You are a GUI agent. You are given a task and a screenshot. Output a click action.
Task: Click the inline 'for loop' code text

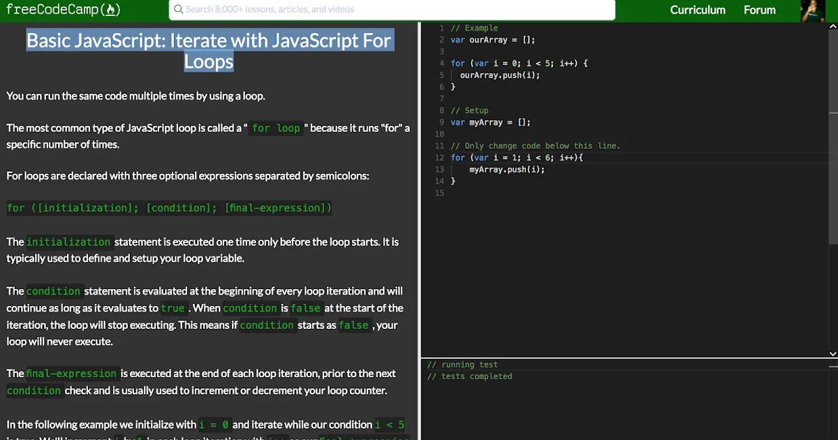(276, 128)
